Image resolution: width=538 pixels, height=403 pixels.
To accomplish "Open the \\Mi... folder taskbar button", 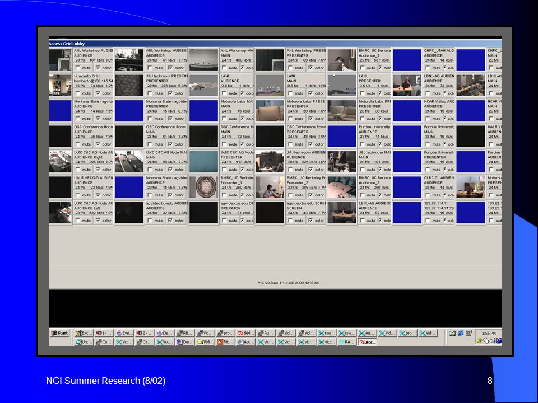I will 205,342.
